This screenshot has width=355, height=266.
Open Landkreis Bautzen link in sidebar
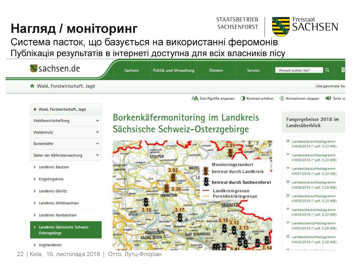tap(54, 167)
